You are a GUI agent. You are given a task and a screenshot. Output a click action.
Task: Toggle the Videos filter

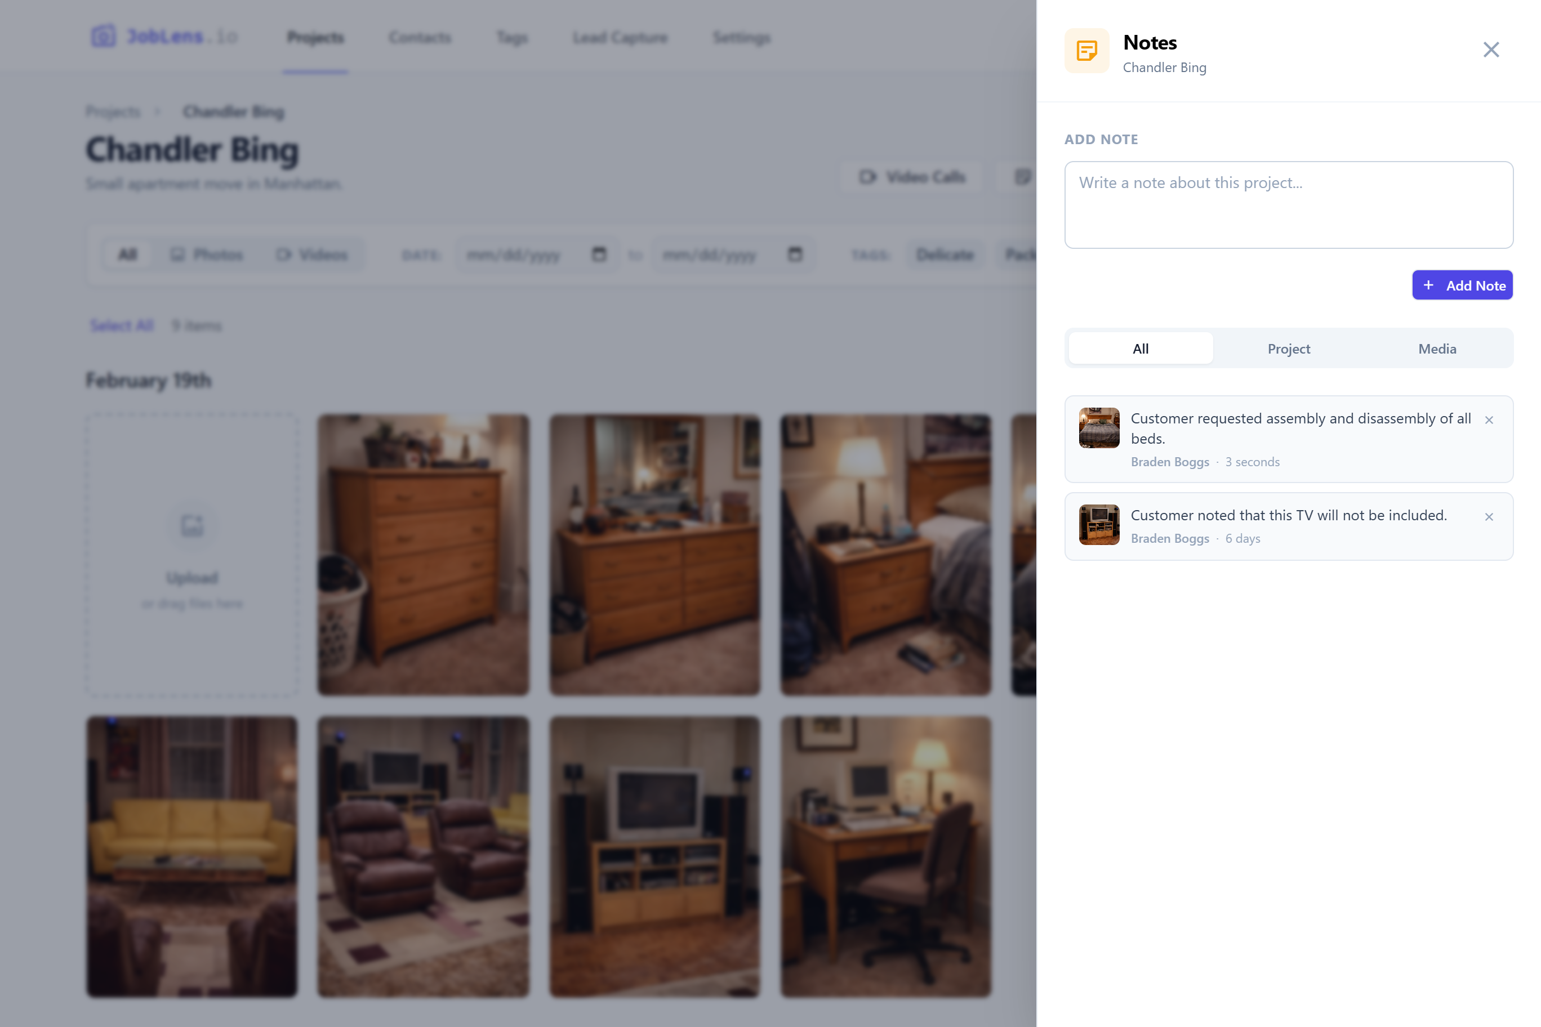coord(313,254)
